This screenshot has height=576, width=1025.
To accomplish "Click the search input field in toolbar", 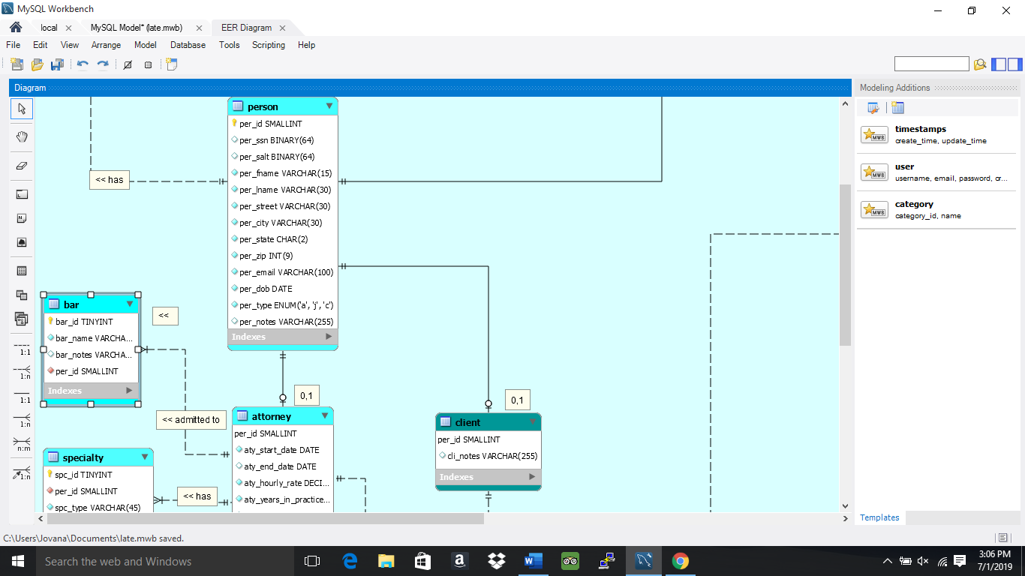I will tap(931, 64).
